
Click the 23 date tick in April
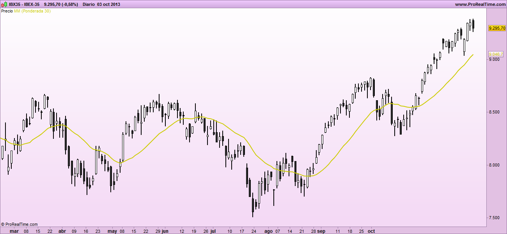[x=98, y=231]
